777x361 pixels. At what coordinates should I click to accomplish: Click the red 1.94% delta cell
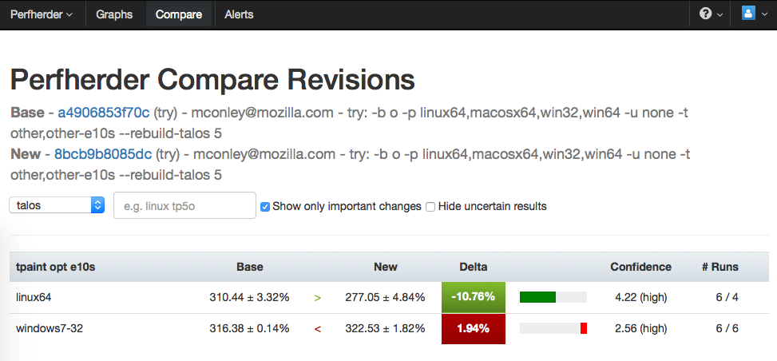point(473,328)
